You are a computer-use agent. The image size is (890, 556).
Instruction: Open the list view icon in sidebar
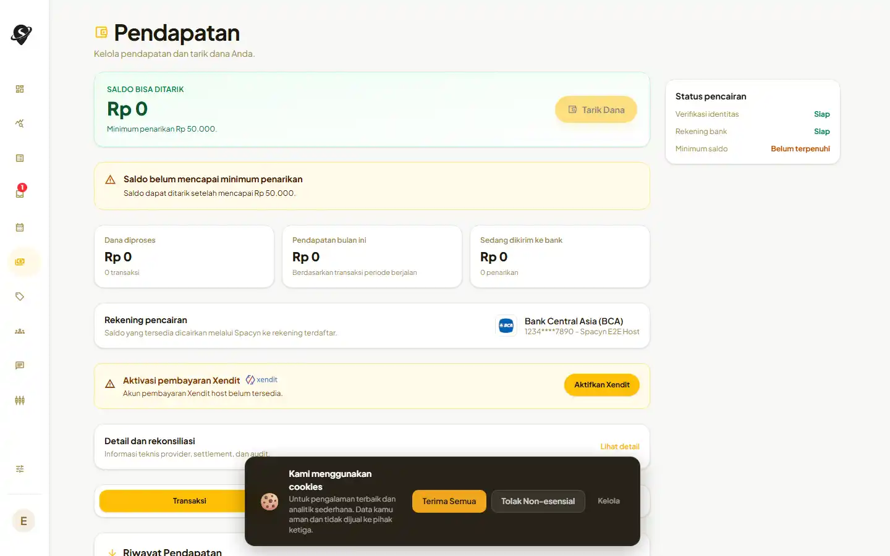20,158
